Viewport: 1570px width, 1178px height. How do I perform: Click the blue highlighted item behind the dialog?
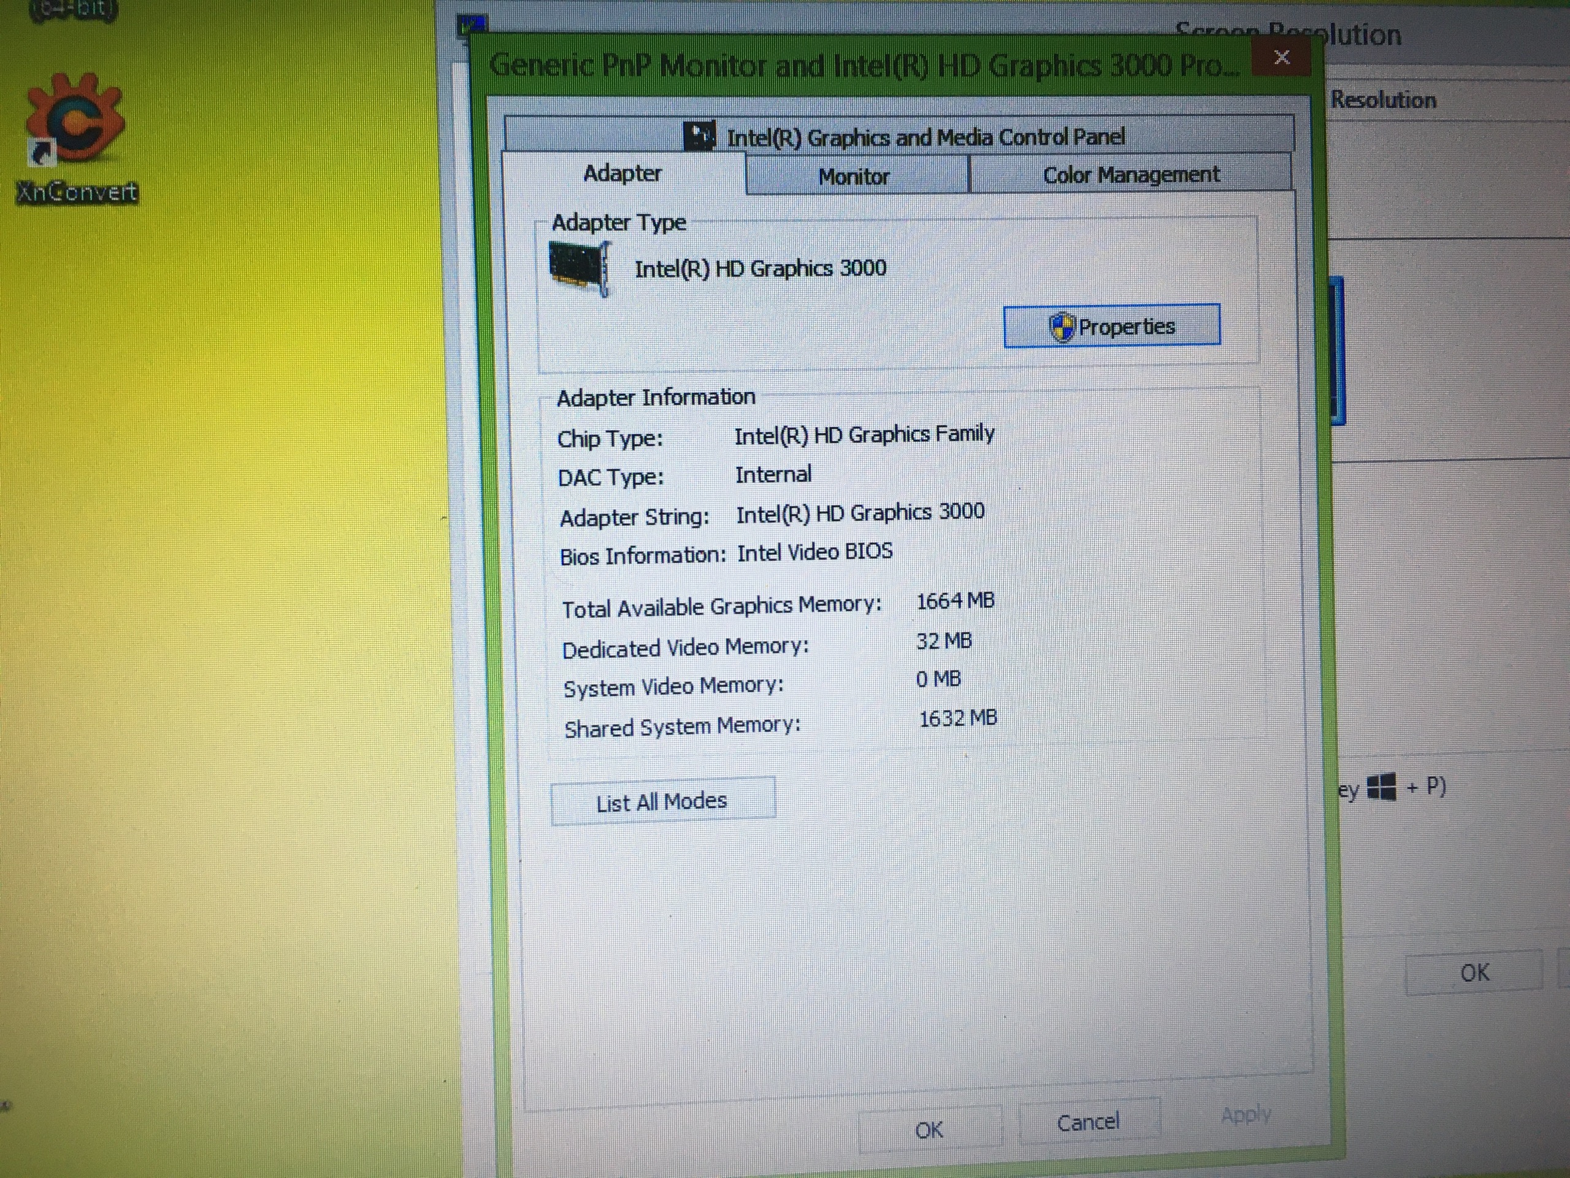point(1337,352)
